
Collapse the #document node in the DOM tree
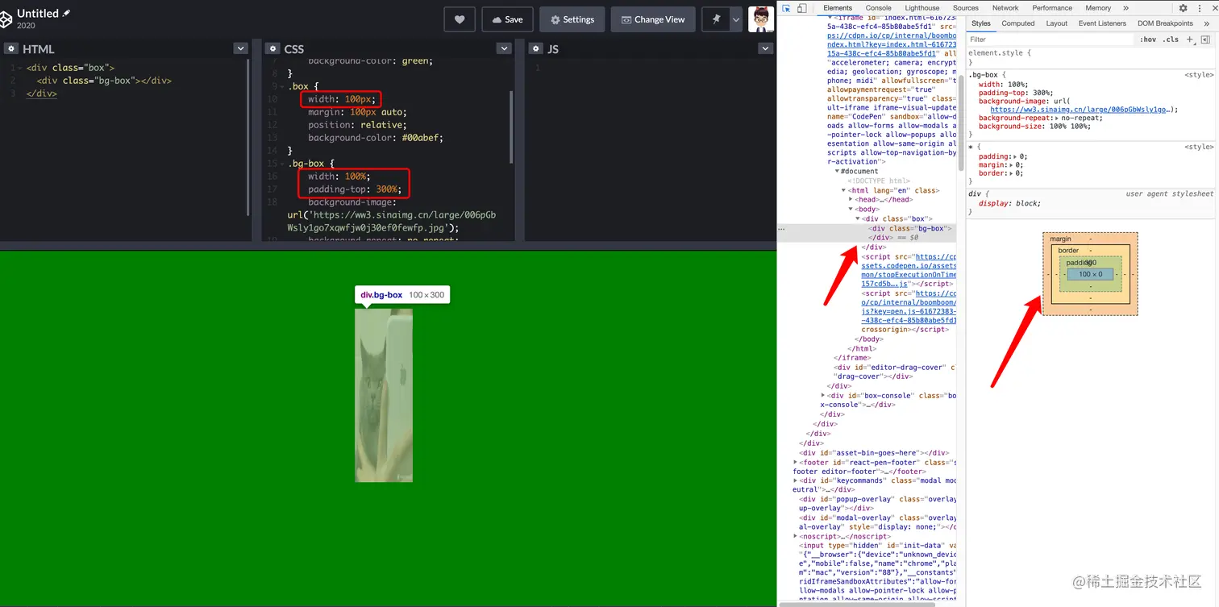coord(837,171)
